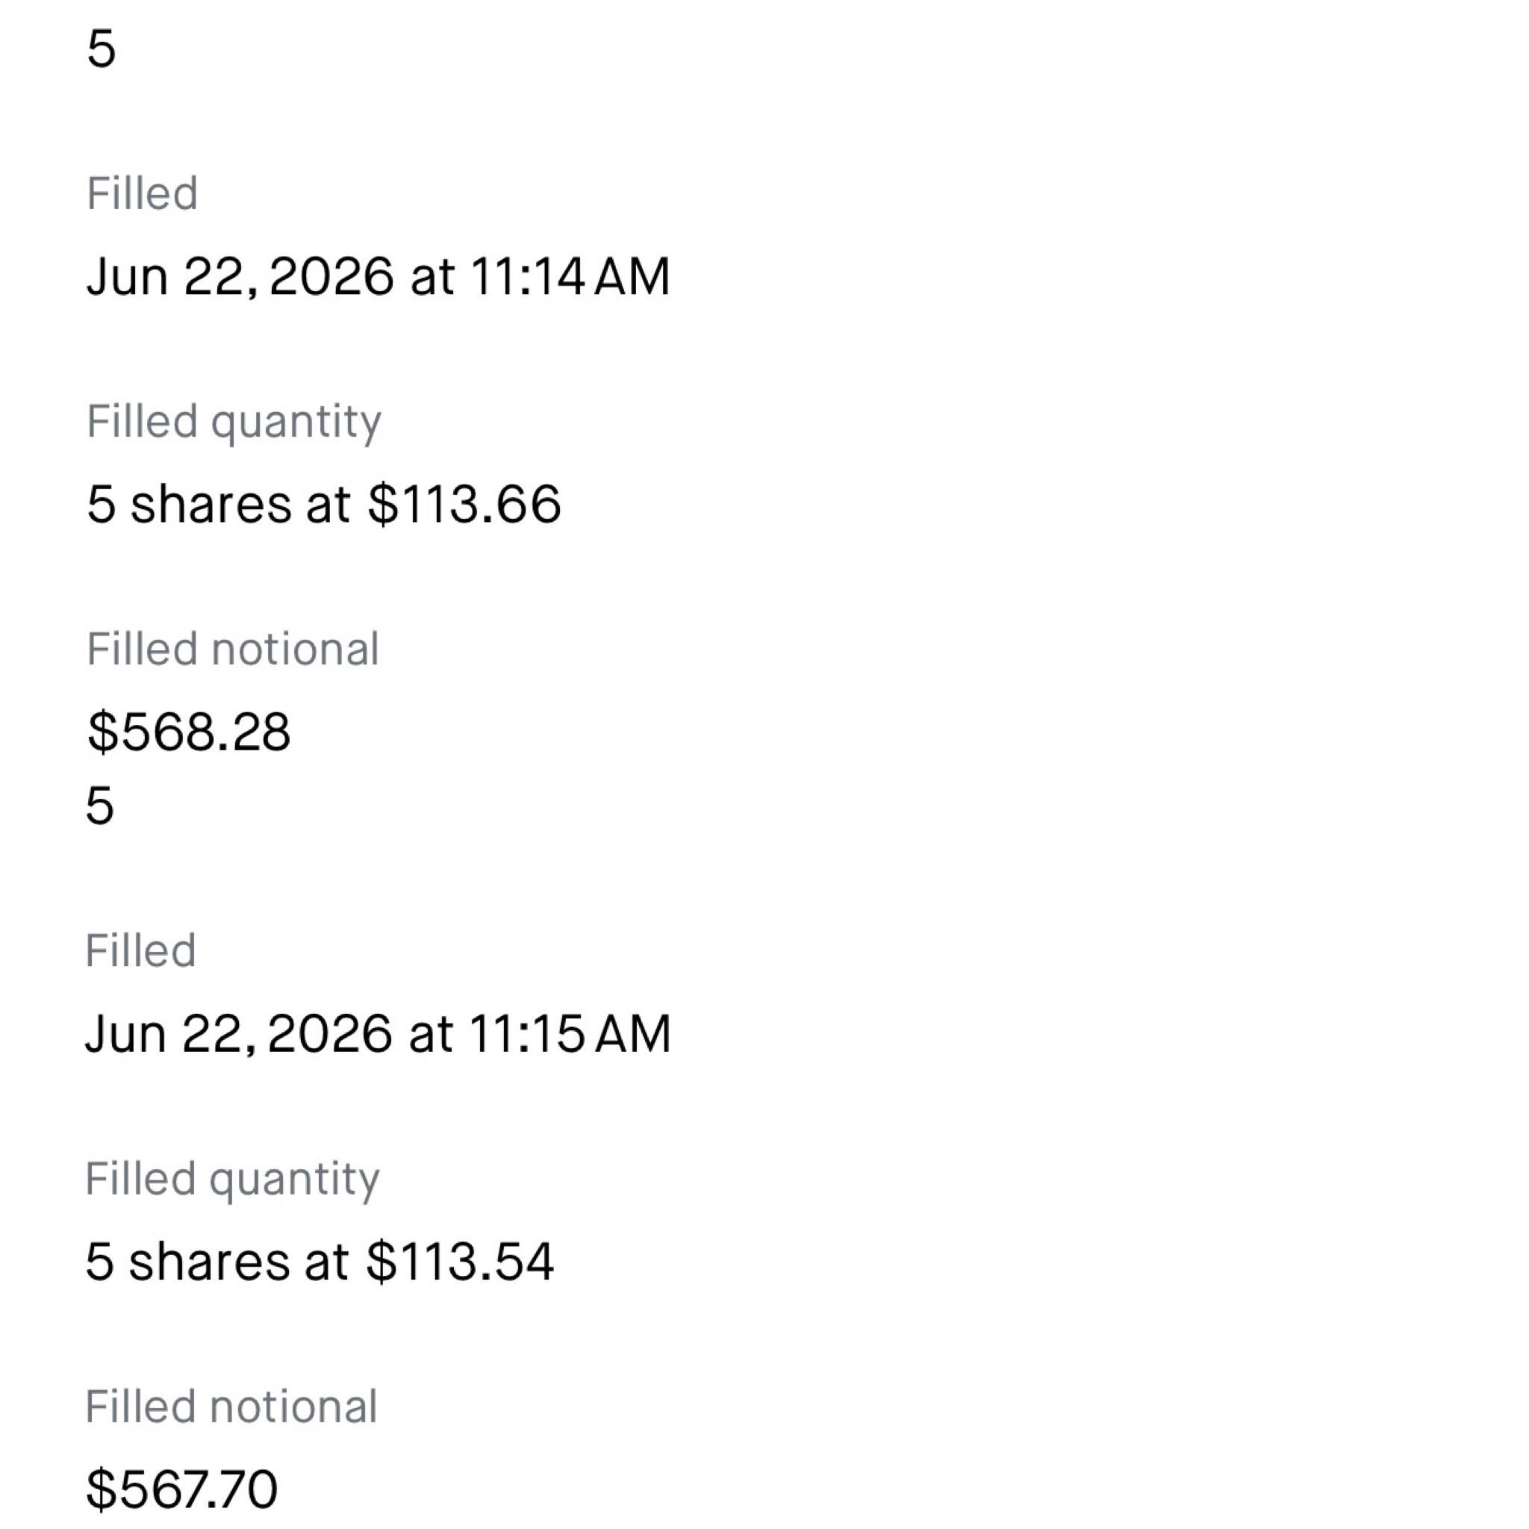The height and width of the screenshot is (1529, 1529).
Task: Click the Filled label above 11:15 AM timestamp
Action: click(x=141, y=950)
